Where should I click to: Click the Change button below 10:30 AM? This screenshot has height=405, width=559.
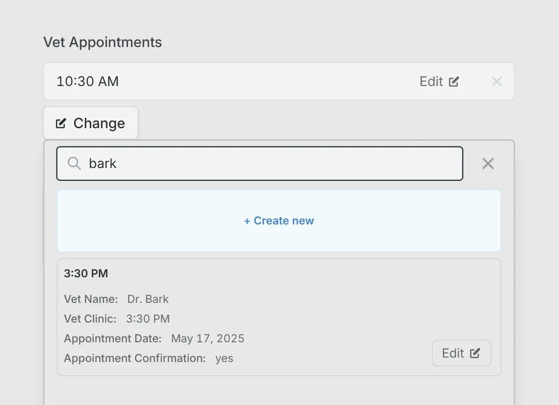(90, 123)
